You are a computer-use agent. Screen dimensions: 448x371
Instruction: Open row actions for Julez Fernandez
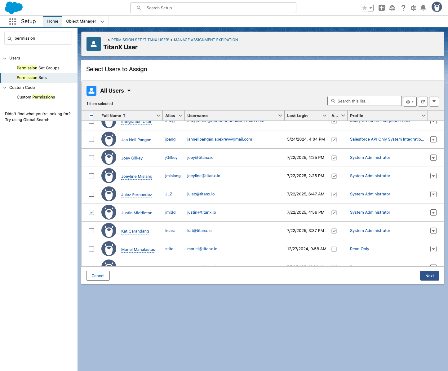pyautogui.click(x=433, y=194)
